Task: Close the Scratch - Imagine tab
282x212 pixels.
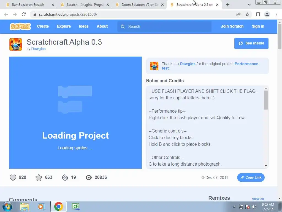Action: (108, 5)
